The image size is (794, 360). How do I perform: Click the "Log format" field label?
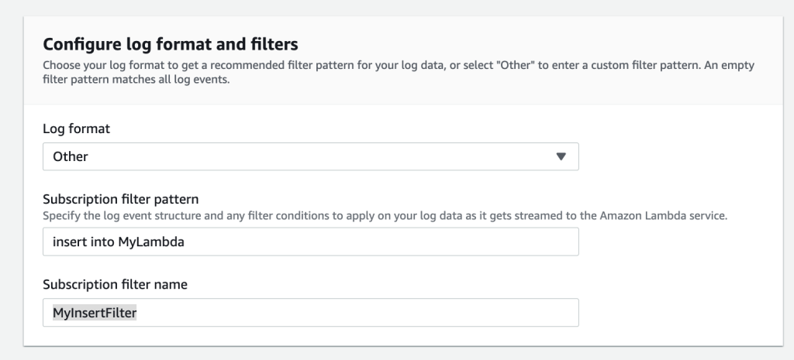tap(76, 129)
